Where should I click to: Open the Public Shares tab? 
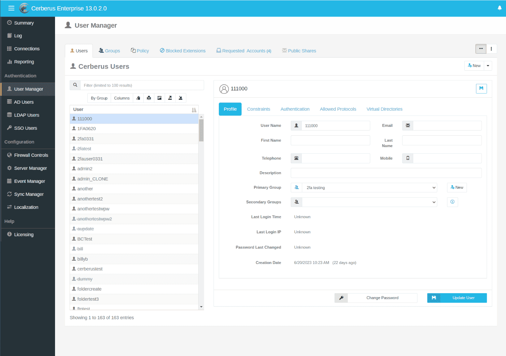pyautogui.click(x=299, y=51)
